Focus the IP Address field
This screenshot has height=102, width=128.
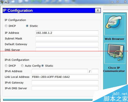(x=67, y=33)
